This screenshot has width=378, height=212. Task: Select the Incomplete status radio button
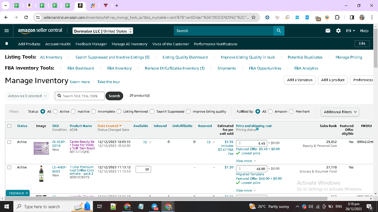(93, 112)
